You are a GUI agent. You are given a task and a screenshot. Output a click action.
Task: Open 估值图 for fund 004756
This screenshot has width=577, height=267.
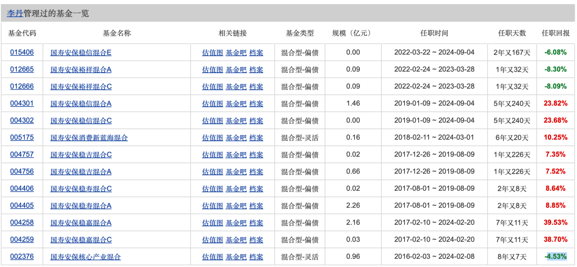pyautogui.click(x=213, y=172)
